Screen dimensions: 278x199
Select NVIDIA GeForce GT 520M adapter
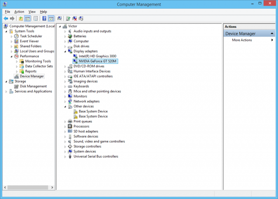pos(98,61)
